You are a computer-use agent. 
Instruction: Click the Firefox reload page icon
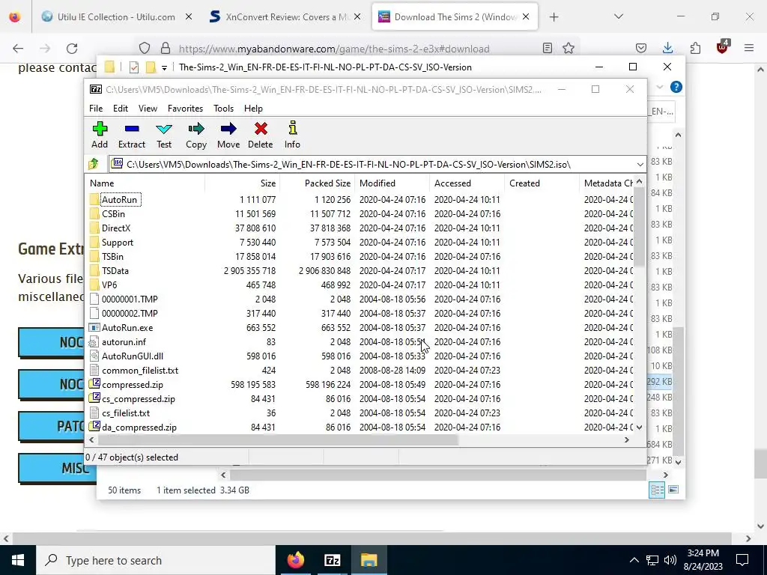pyautogui.click(x=72, y=49)
